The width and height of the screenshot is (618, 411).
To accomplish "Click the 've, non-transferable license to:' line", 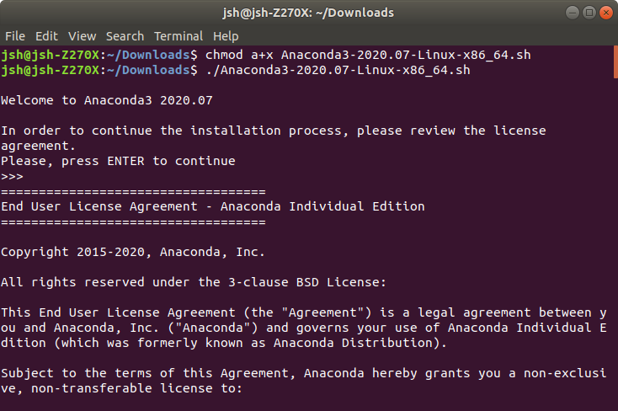I will [121, 388].
